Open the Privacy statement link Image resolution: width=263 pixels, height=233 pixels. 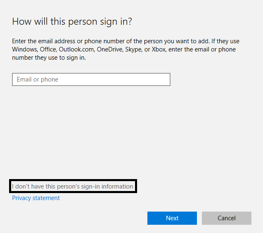click(x=36, y=198)
